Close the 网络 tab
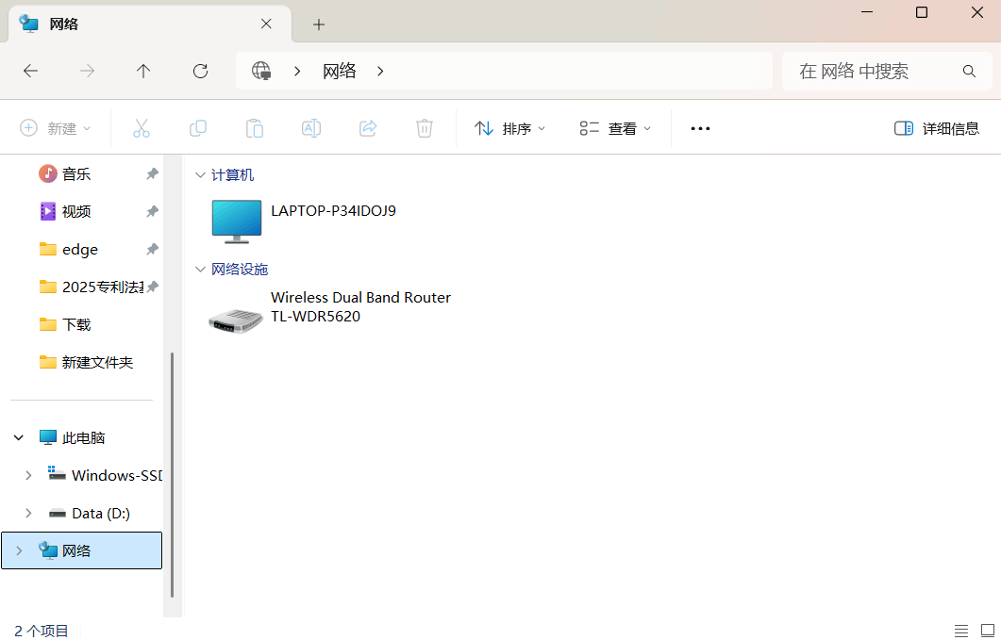 [266, 24]
